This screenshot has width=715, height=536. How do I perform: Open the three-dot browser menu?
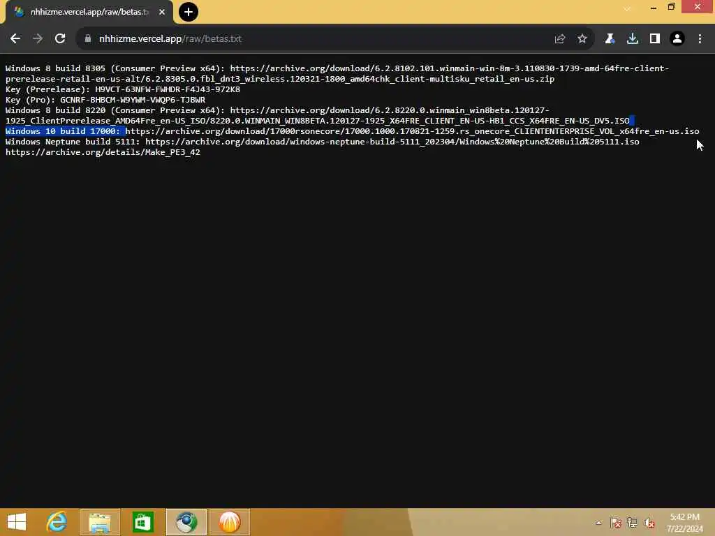coord(700,39)
